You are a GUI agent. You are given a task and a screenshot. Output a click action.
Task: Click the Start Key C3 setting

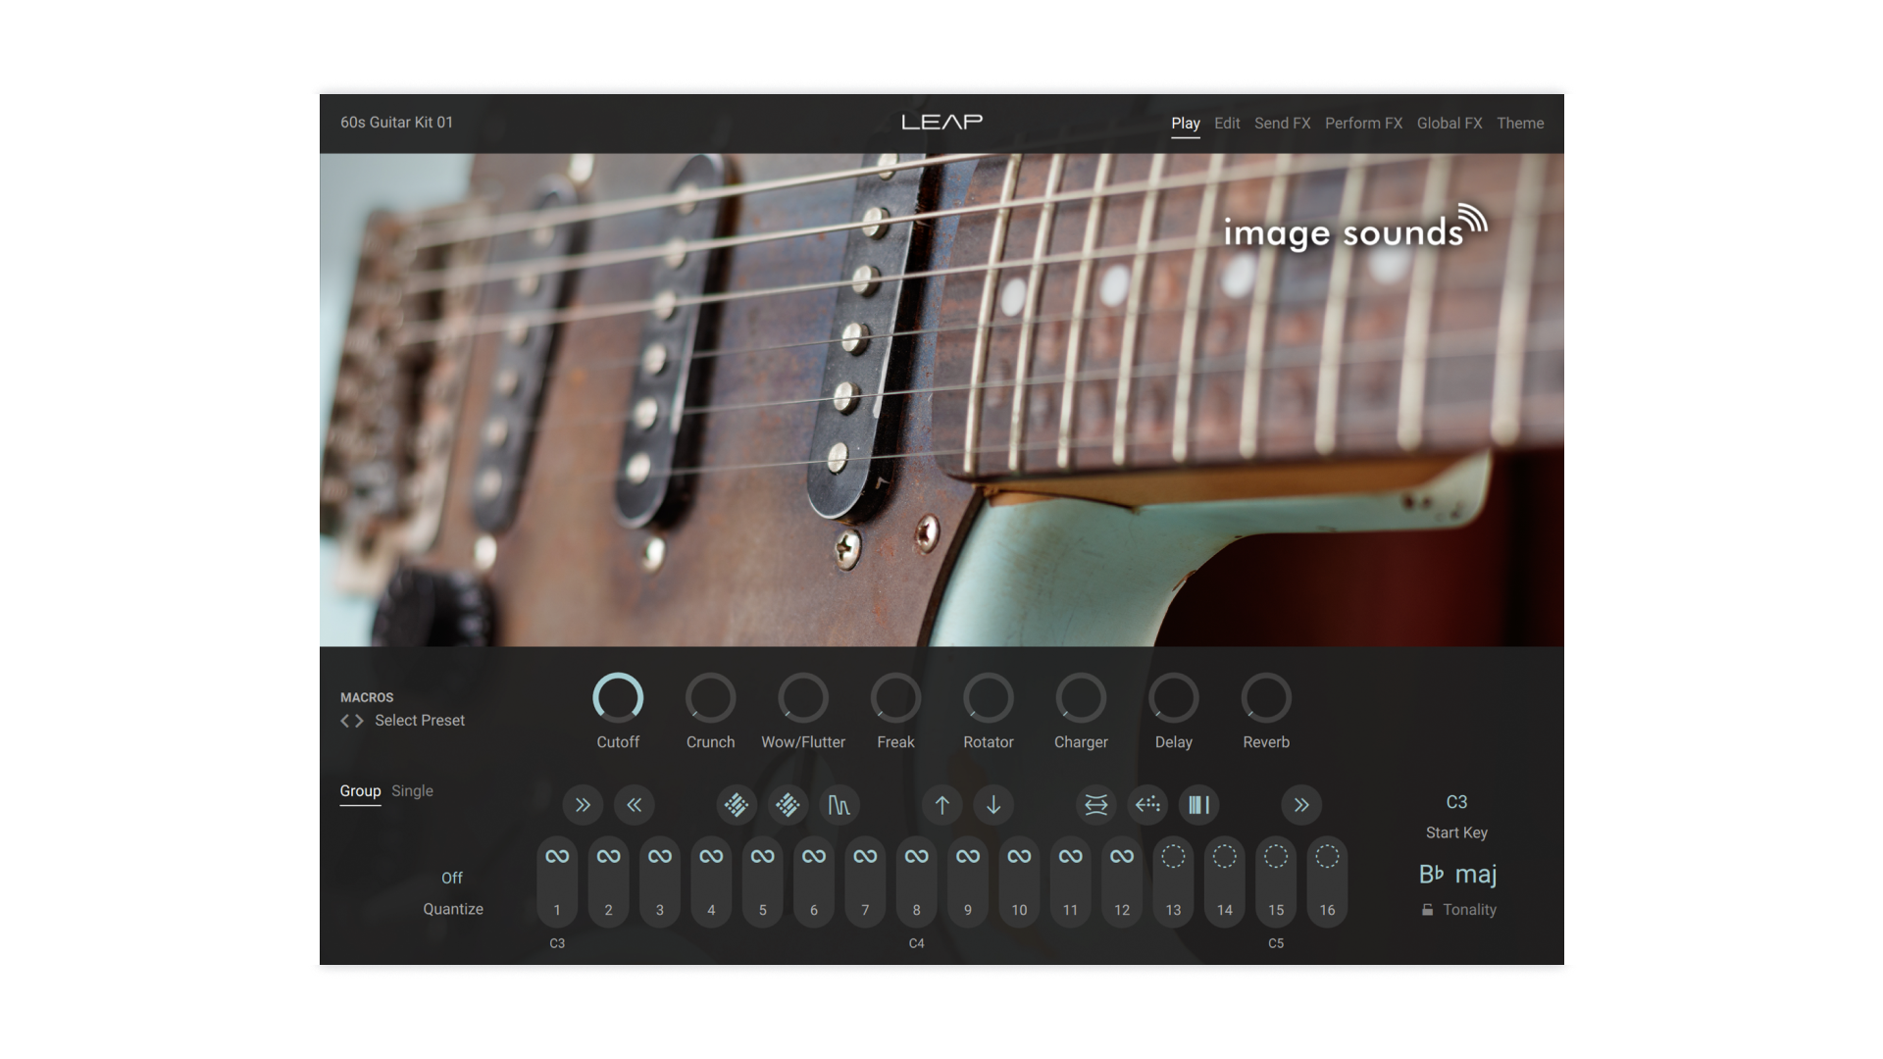point(1456,802)
